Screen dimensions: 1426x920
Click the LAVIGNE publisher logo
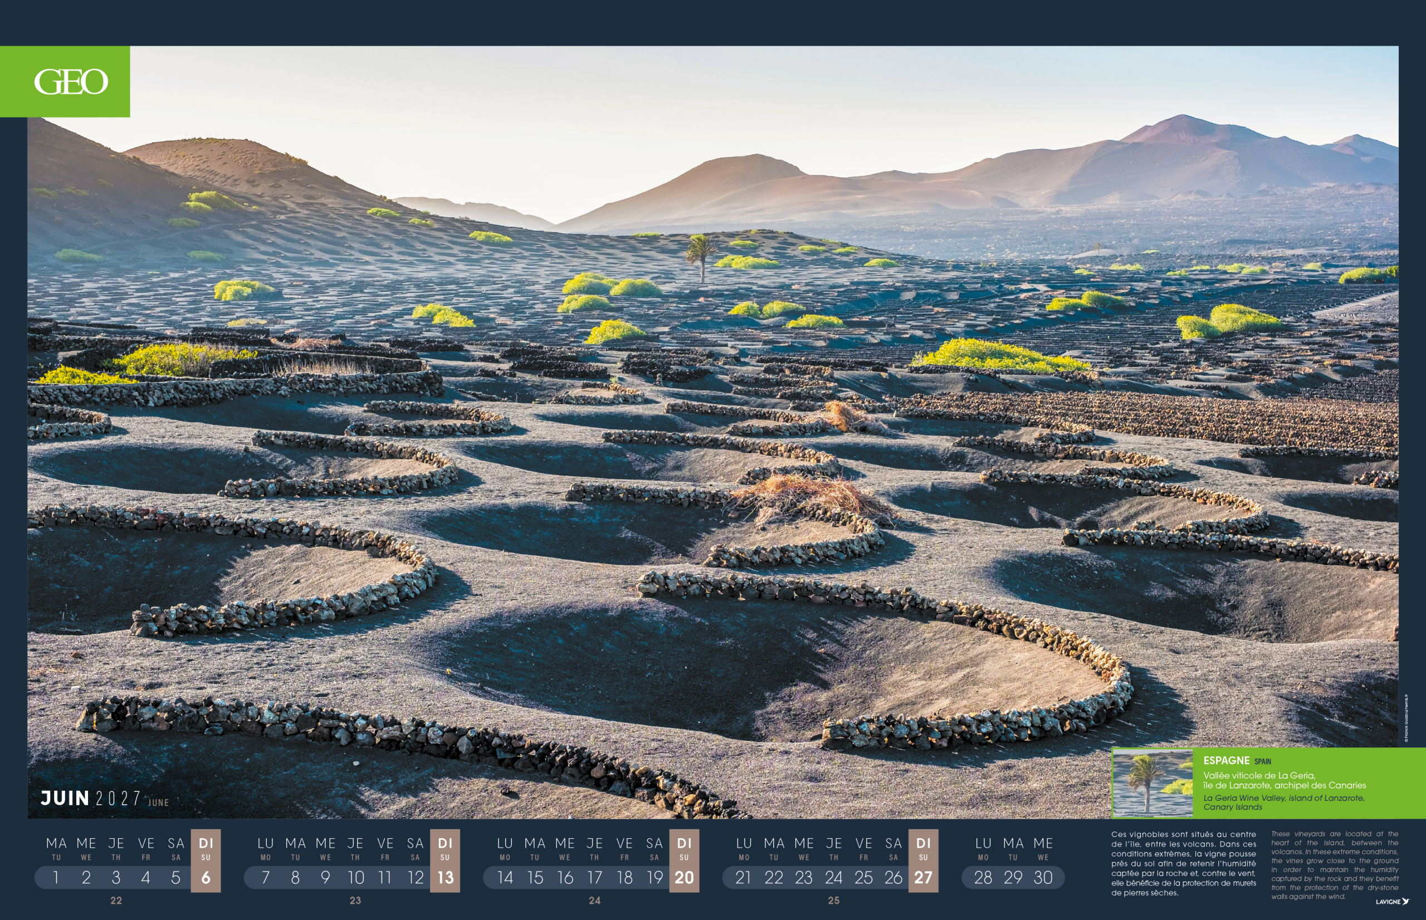point(1392,902)
